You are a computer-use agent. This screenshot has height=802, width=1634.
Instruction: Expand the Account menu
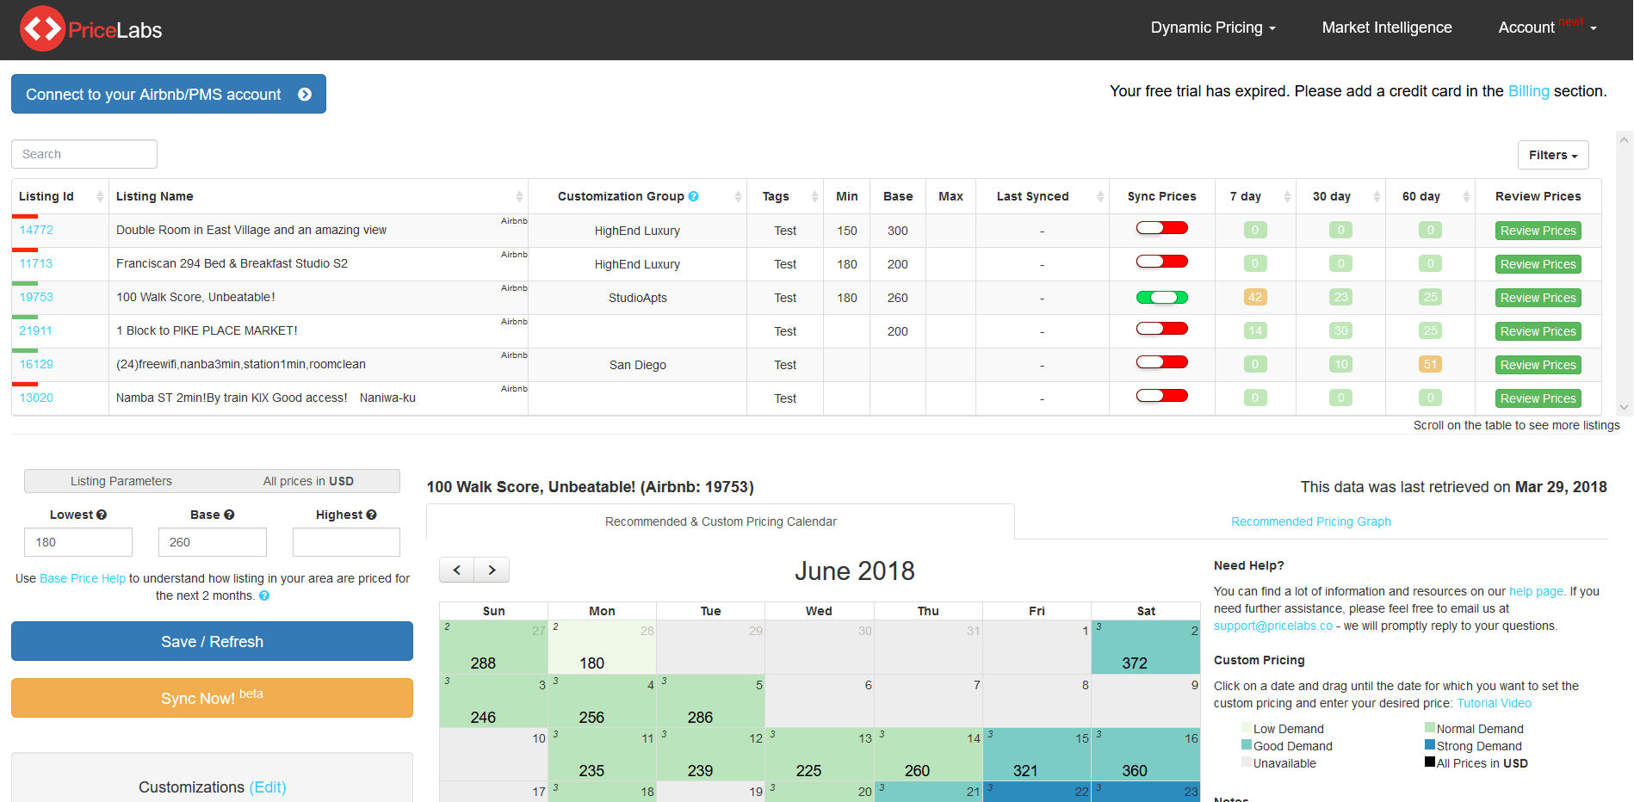click(x=1546, y=28)
